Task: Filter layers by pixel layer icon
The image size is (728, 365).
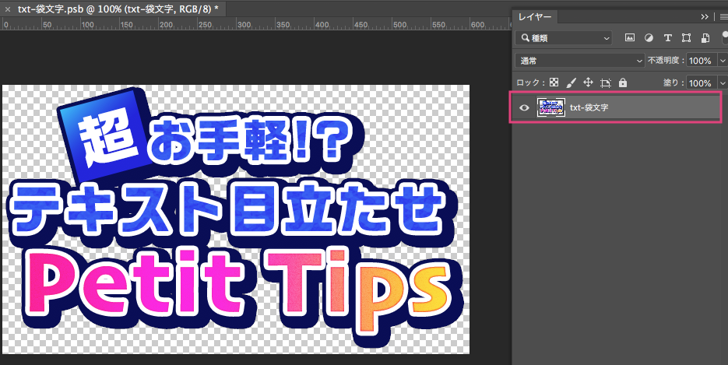Action: (630, 38)
